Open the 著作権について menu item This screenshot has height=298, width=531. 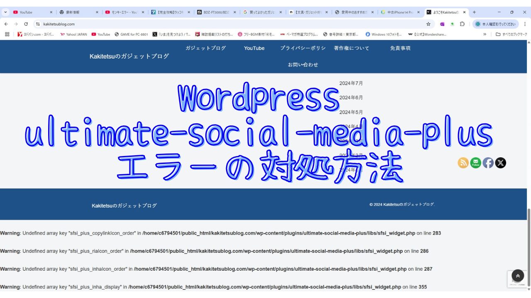click(x=351, y=48)
